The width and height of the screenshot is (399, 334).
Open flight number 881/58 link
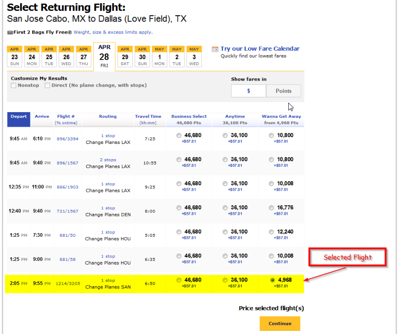67,260
